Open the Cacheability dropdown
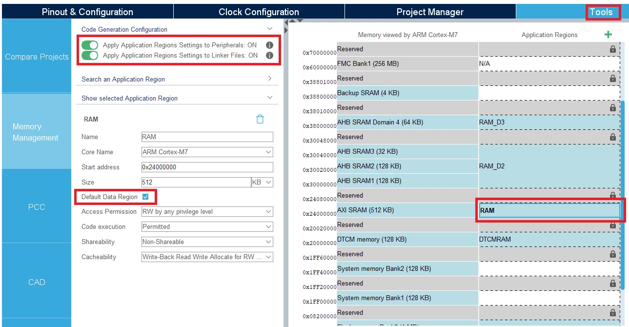 pyautogui.click(x=207, y=257)
